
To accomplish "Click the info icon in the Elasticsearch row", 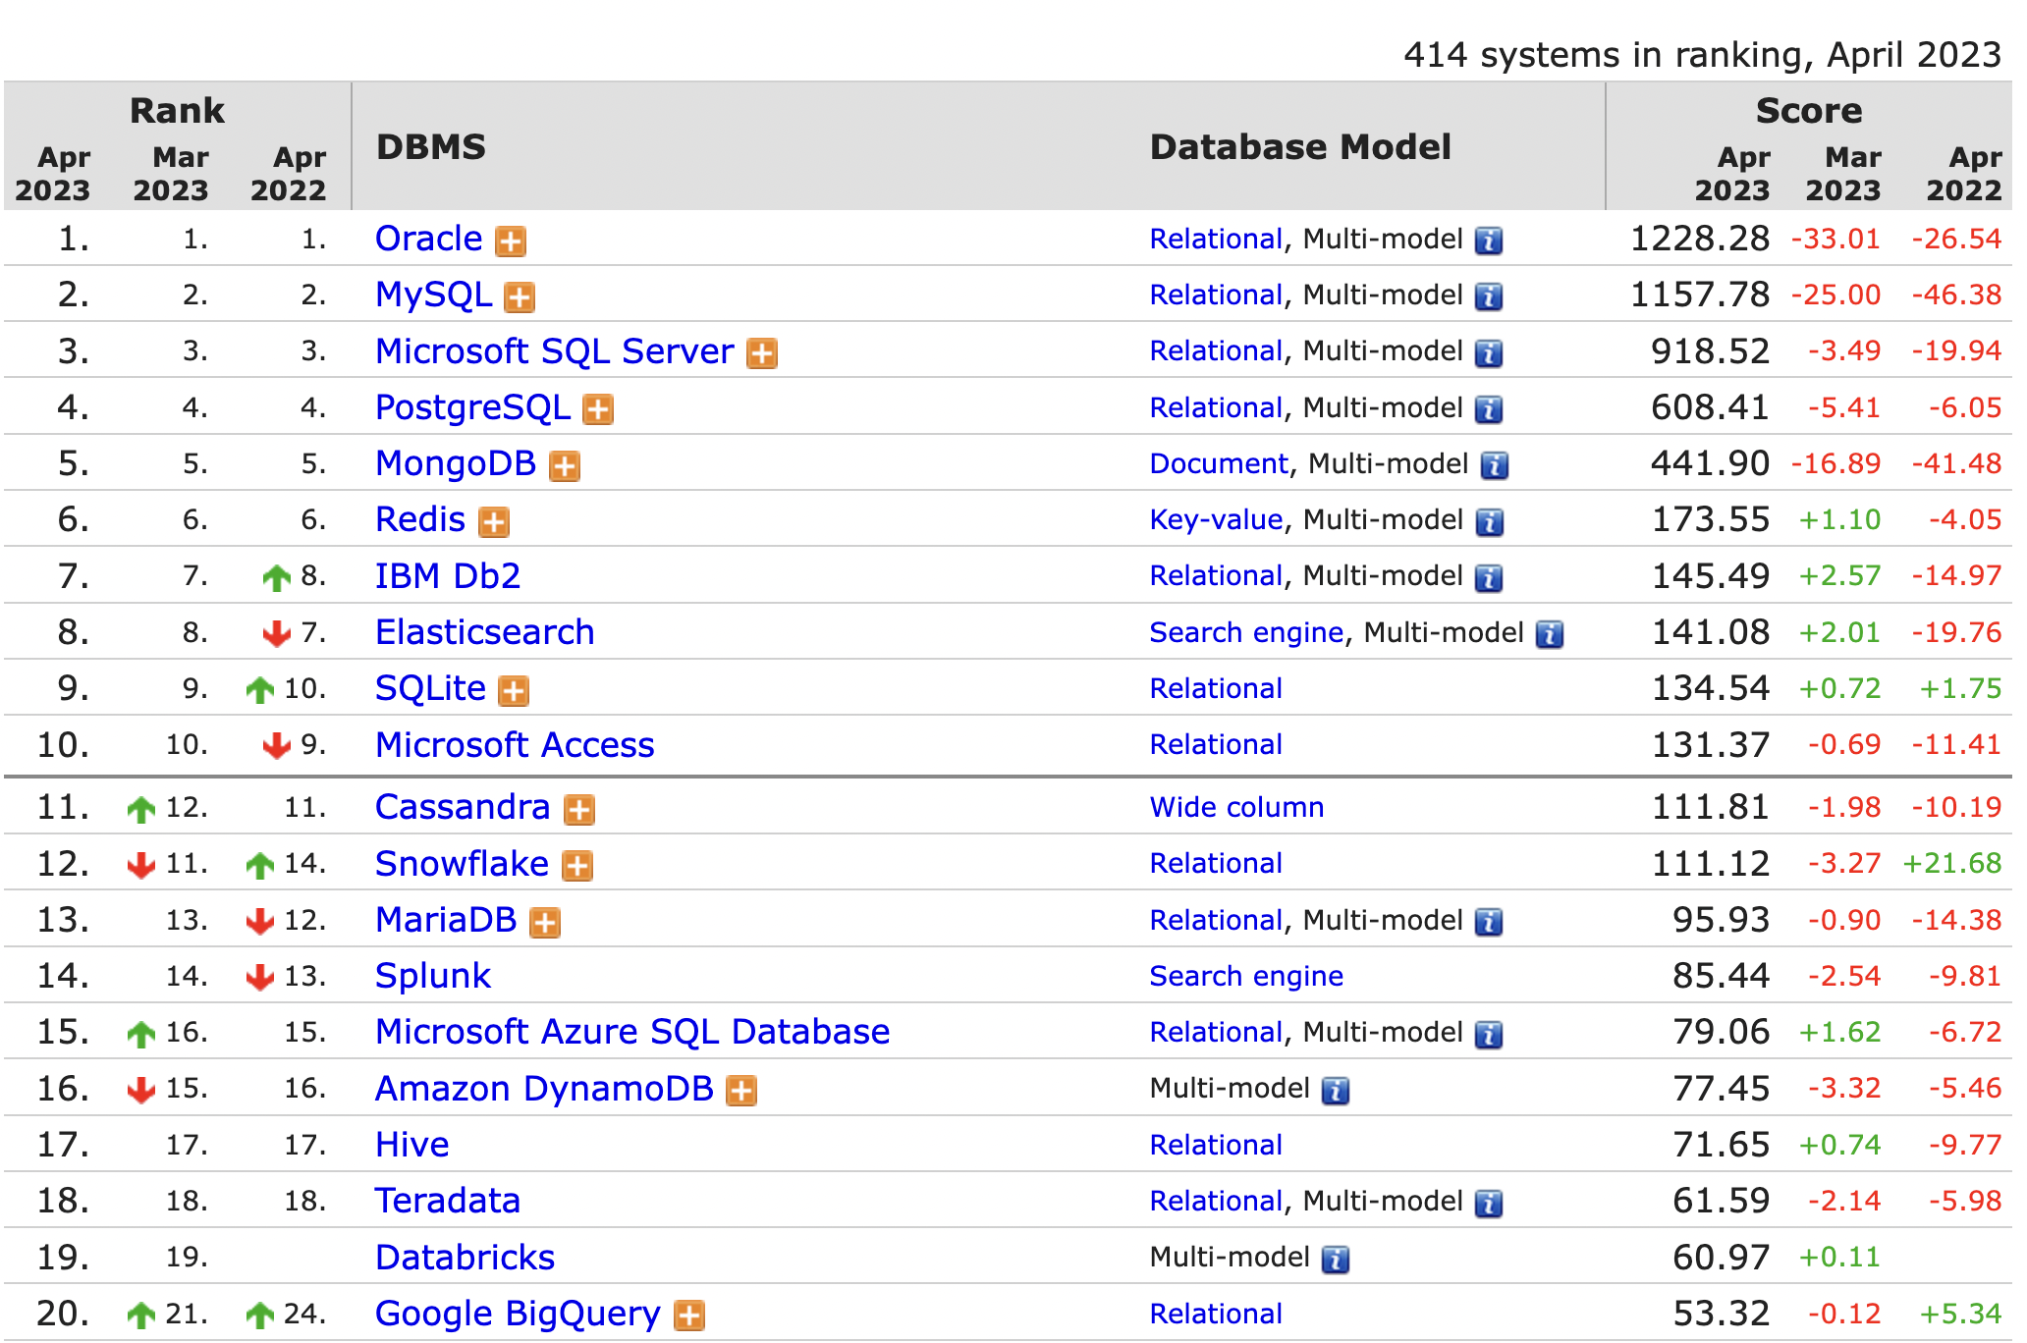I will 1549,635.
